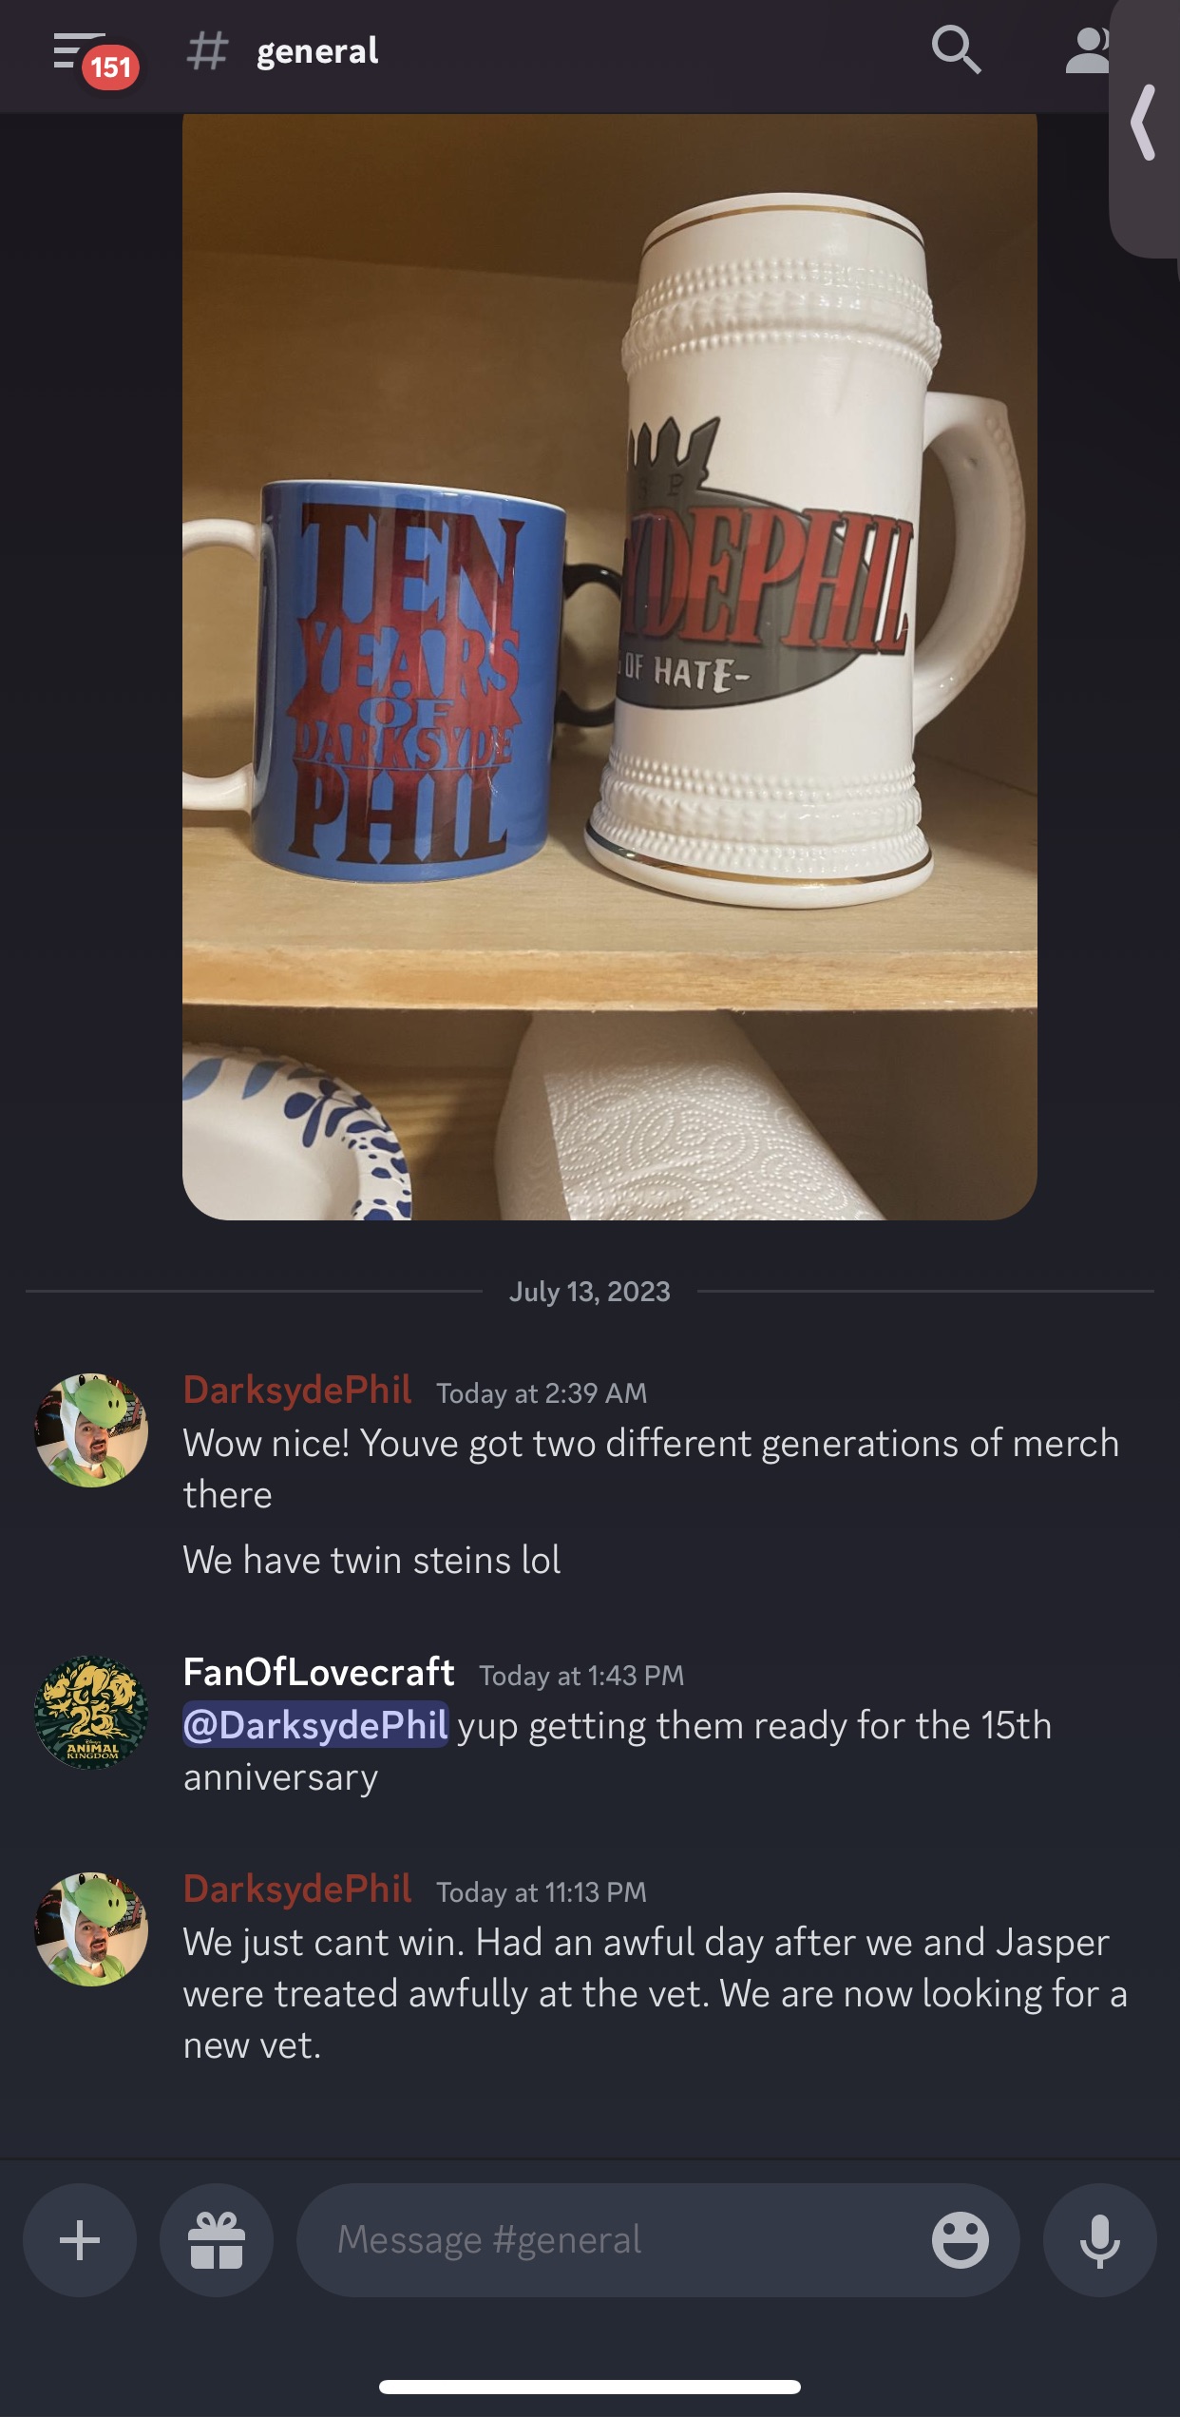Viewport: 1180px width, 2417px height.
Task: Tap the microphone voice message icon
Action: (1100, 2240)
